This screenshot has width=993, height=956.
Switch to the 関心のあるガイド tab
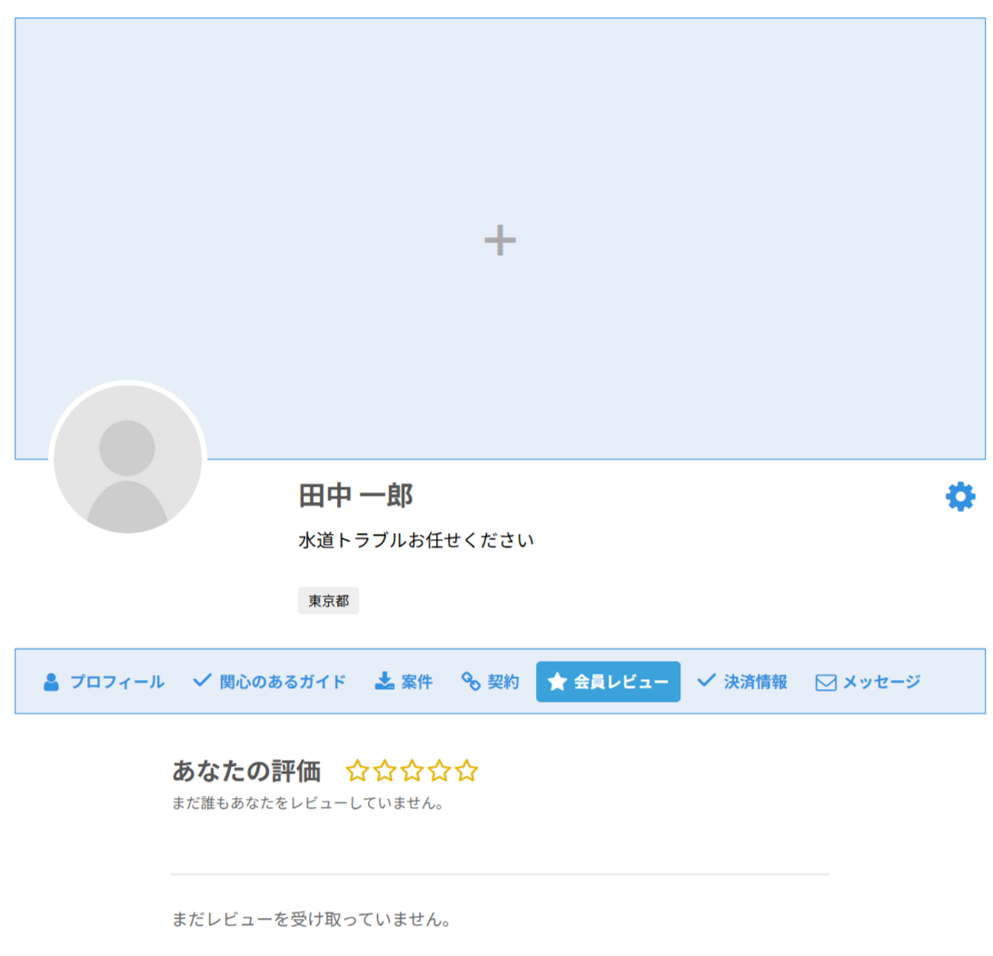pyautogui.click(x=283, y=682)
